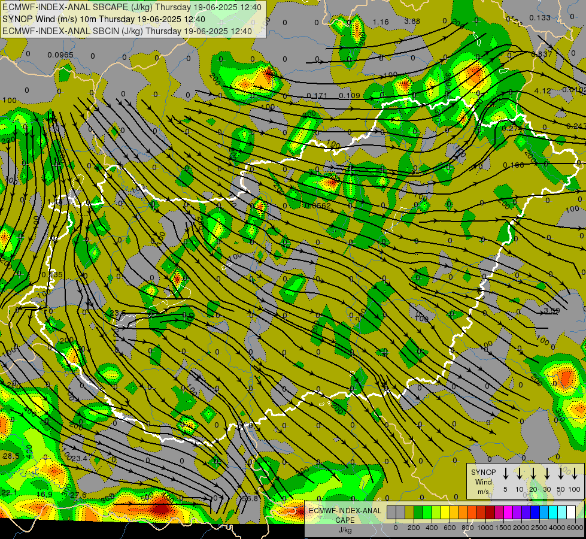Screen dimensions: 586x539
Task: Click the 6000 tick label on CAPE scale
Action: (576, 528)
